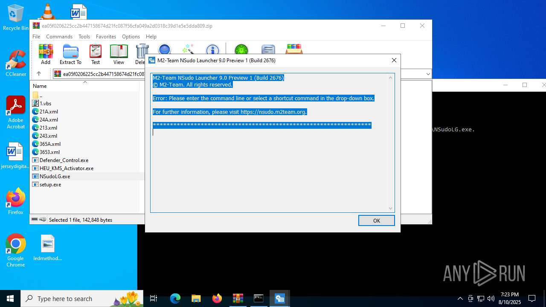This screenshot has height=307, width=546.
Task: Switch to WinRAR from the taskbar
Action: [238, 298]
